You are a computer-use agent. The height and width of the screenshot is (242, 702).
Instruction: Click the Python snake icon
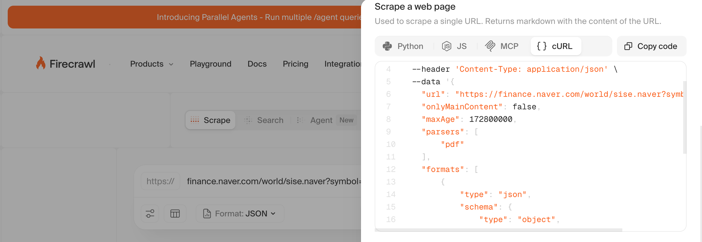click(x=387, y=46)
